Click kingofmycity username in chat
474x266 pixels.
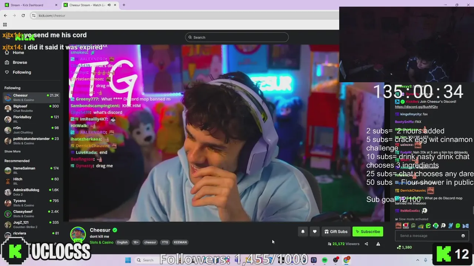pos(411,114)
